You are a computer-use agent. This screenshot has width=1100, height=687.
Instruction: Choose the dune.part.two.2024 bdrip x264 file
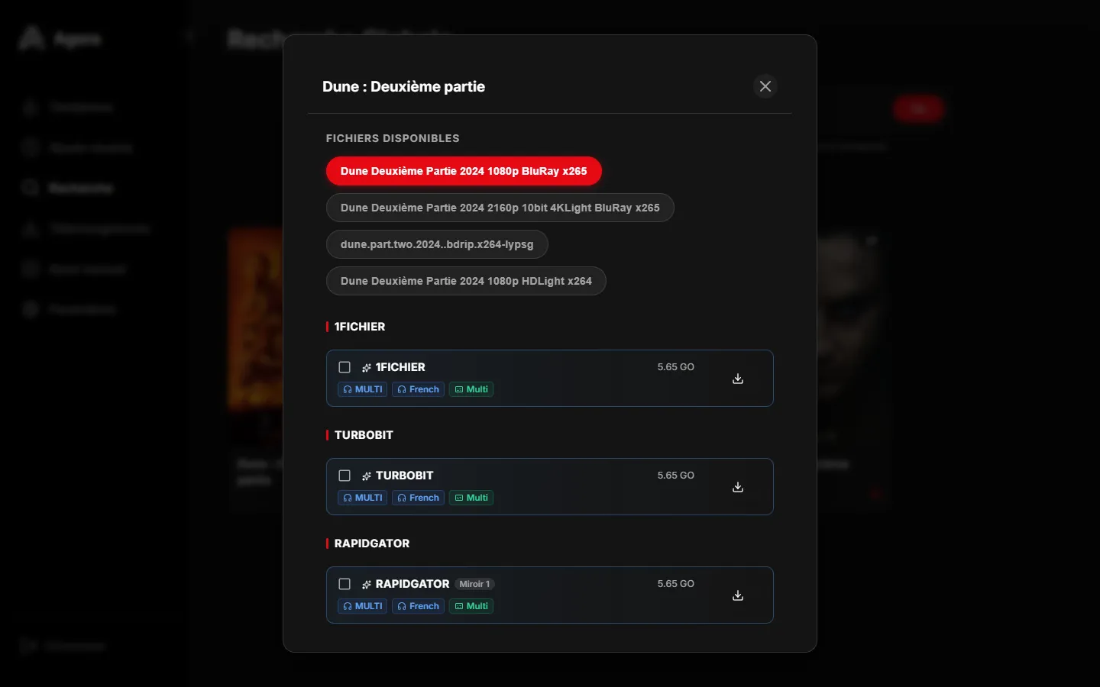(437, 244)
